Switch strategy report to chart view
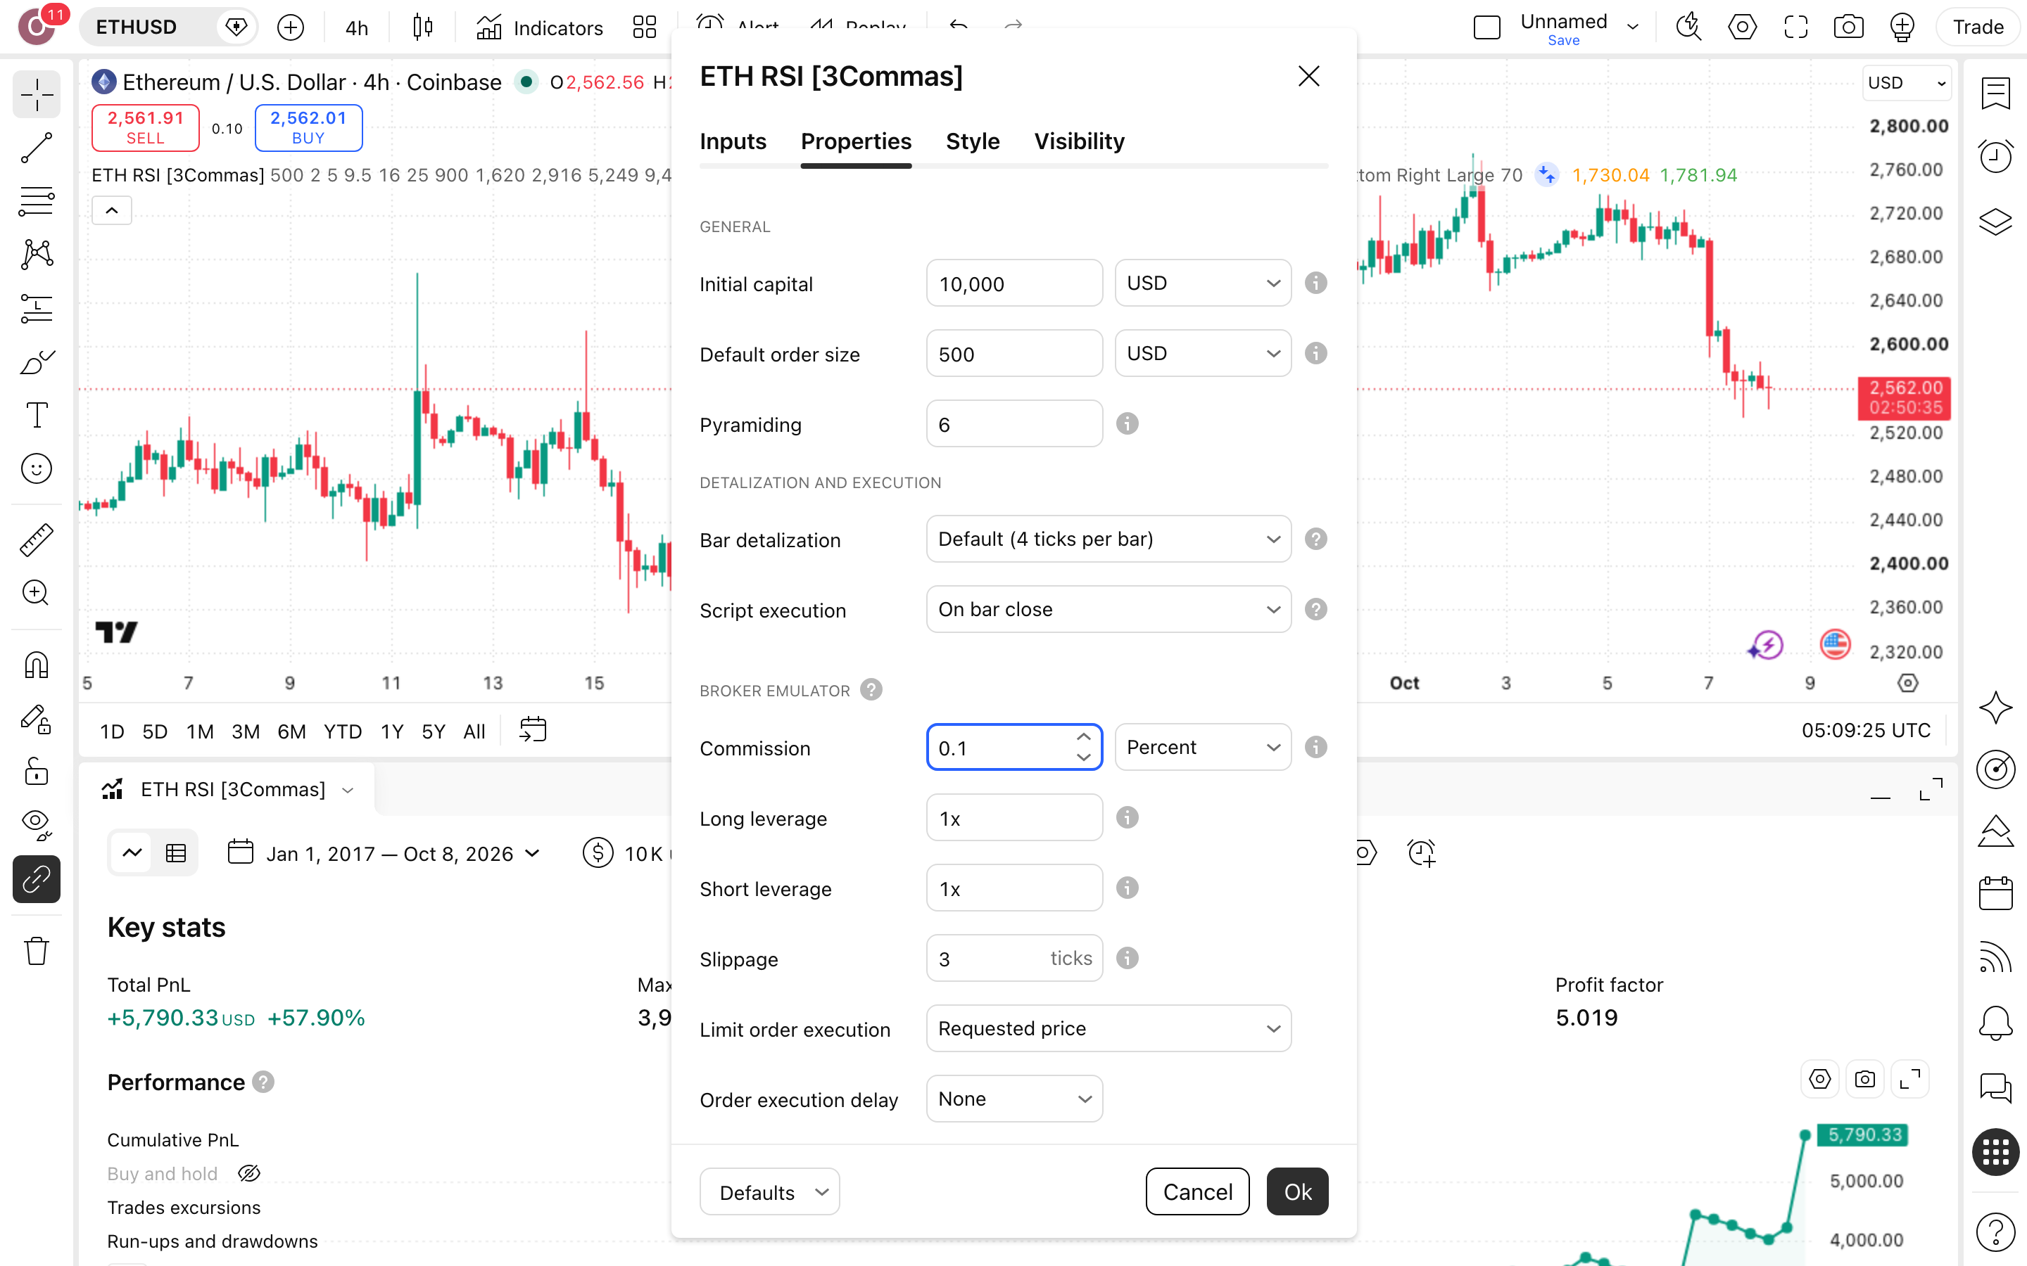Image resolution: width=2027 pixels, height=1266 pixels. click(132, 853)
